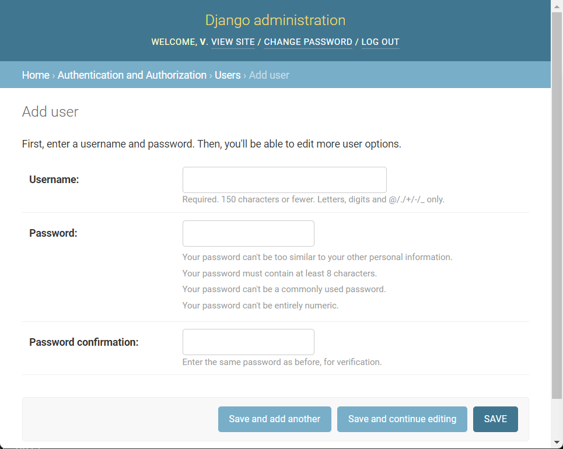
Task: Click the Django administration title
Action: click(x=275, y=20)
